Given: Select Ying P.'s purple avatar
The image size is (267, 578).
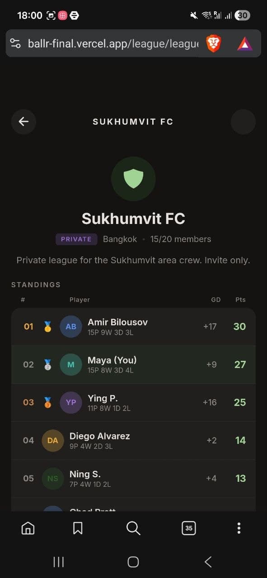Looking at the screenshot, I should tap(70, 402).
